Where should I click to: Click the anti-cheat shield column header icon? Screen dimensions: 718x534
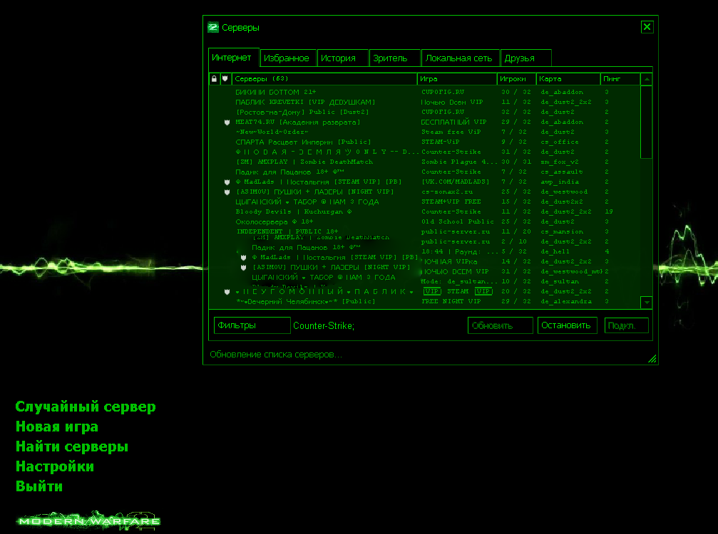[x=225, y=79]
